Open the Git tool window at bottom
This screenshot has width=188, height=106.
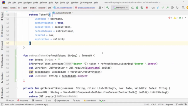[x=48, y=100]
